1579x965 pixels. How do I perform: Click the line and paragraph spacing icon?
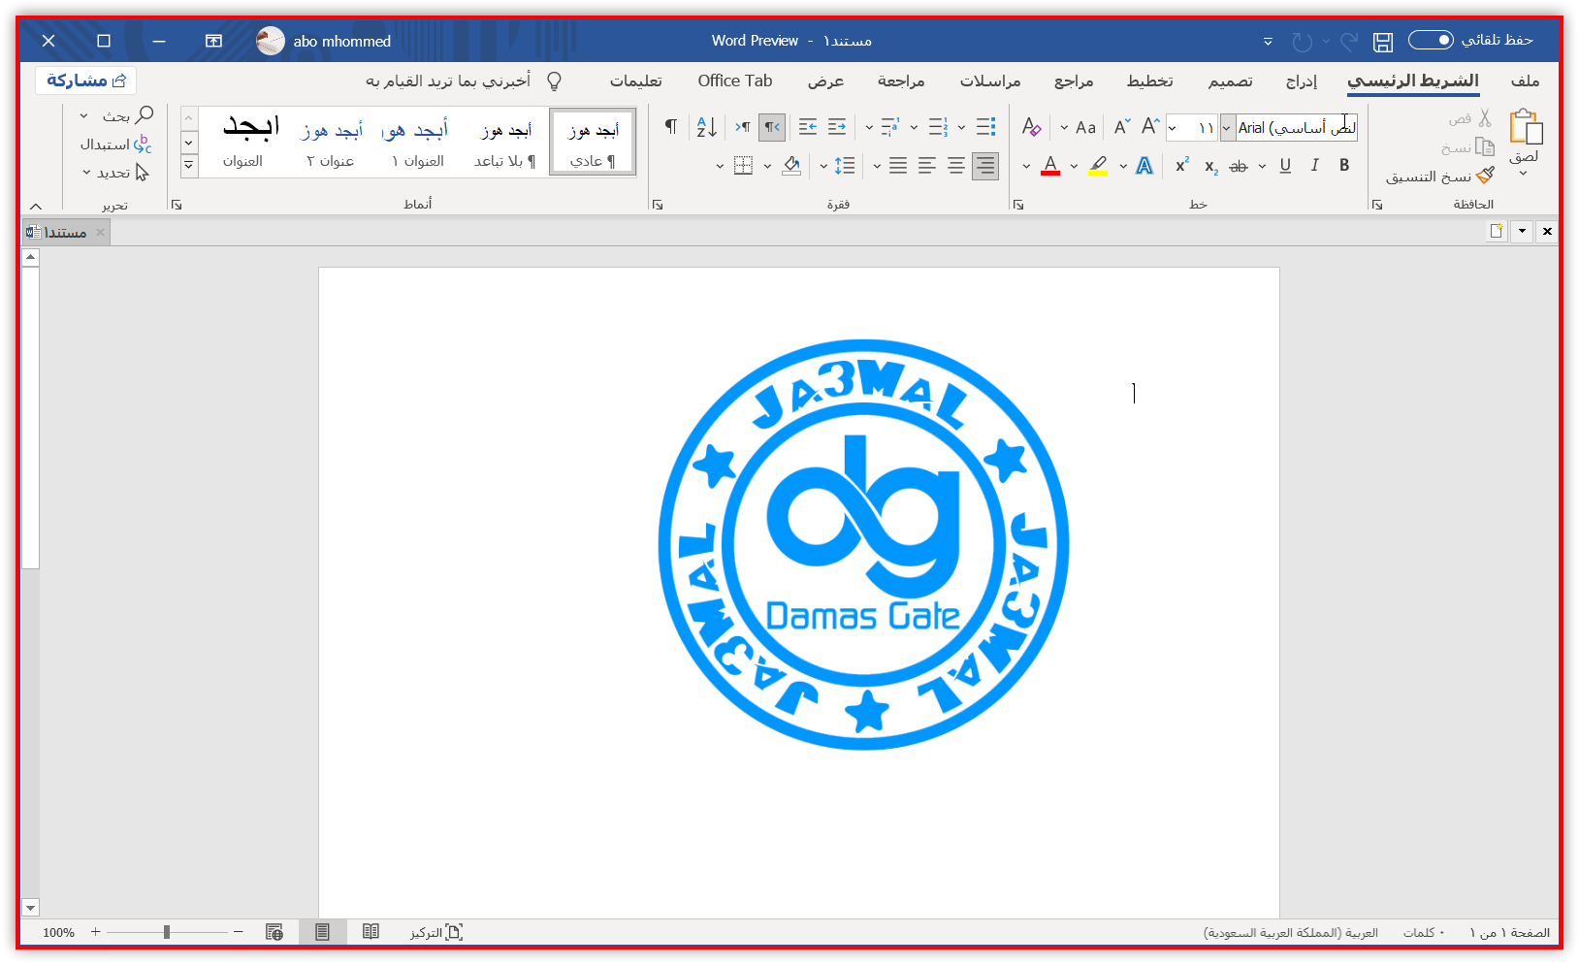(x=845, y=166)
